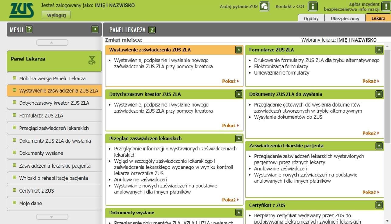
Task: Click 'Jesteś zalogowany jako: IMIĘ I NAZWISKO' text
Action: 88,5
